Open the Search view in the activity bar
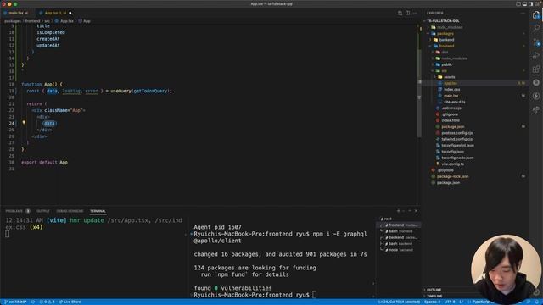Viewport: 543px width, 305px height. pos(536,28)
